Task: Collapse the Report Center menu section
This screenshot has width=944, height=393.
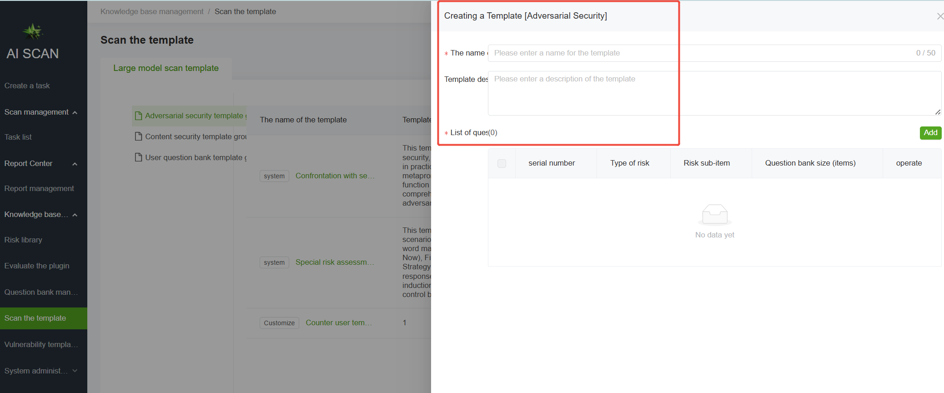Action: pyautogui.click(x=75, y=164)
